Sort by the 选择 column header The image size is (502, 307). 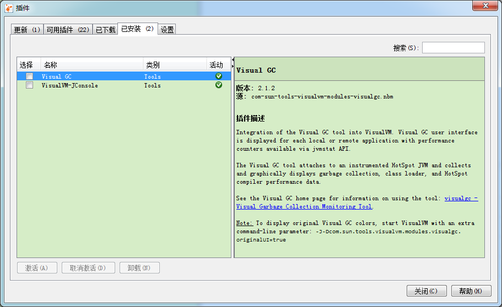pyautogui.click(x=29, y=65)
